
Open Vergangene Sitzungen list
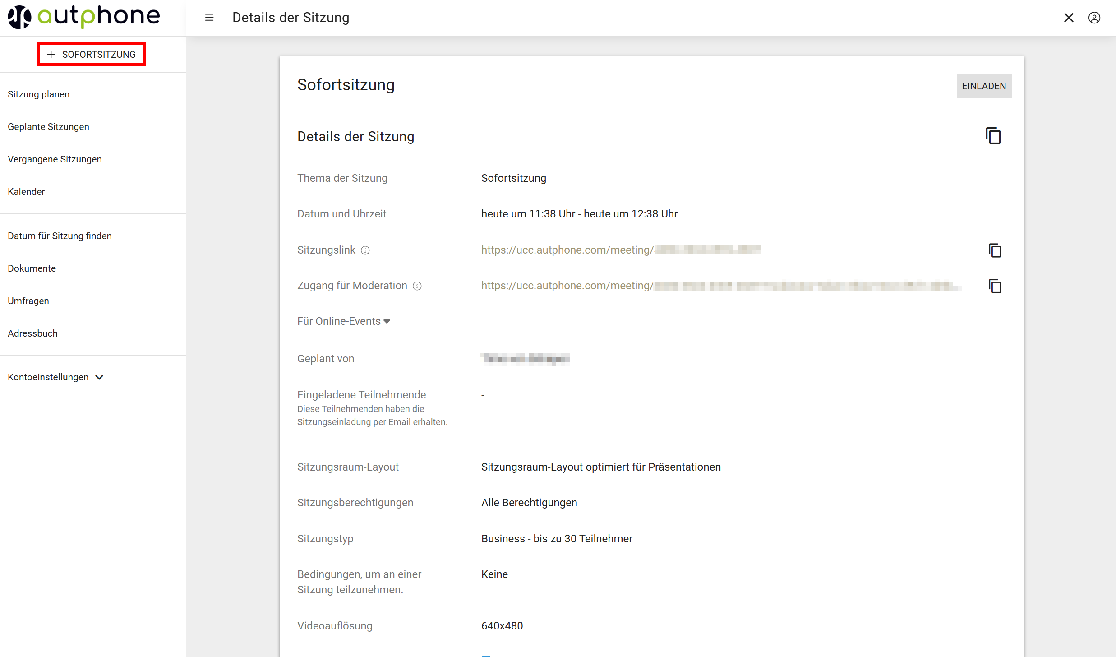(55, 159)
